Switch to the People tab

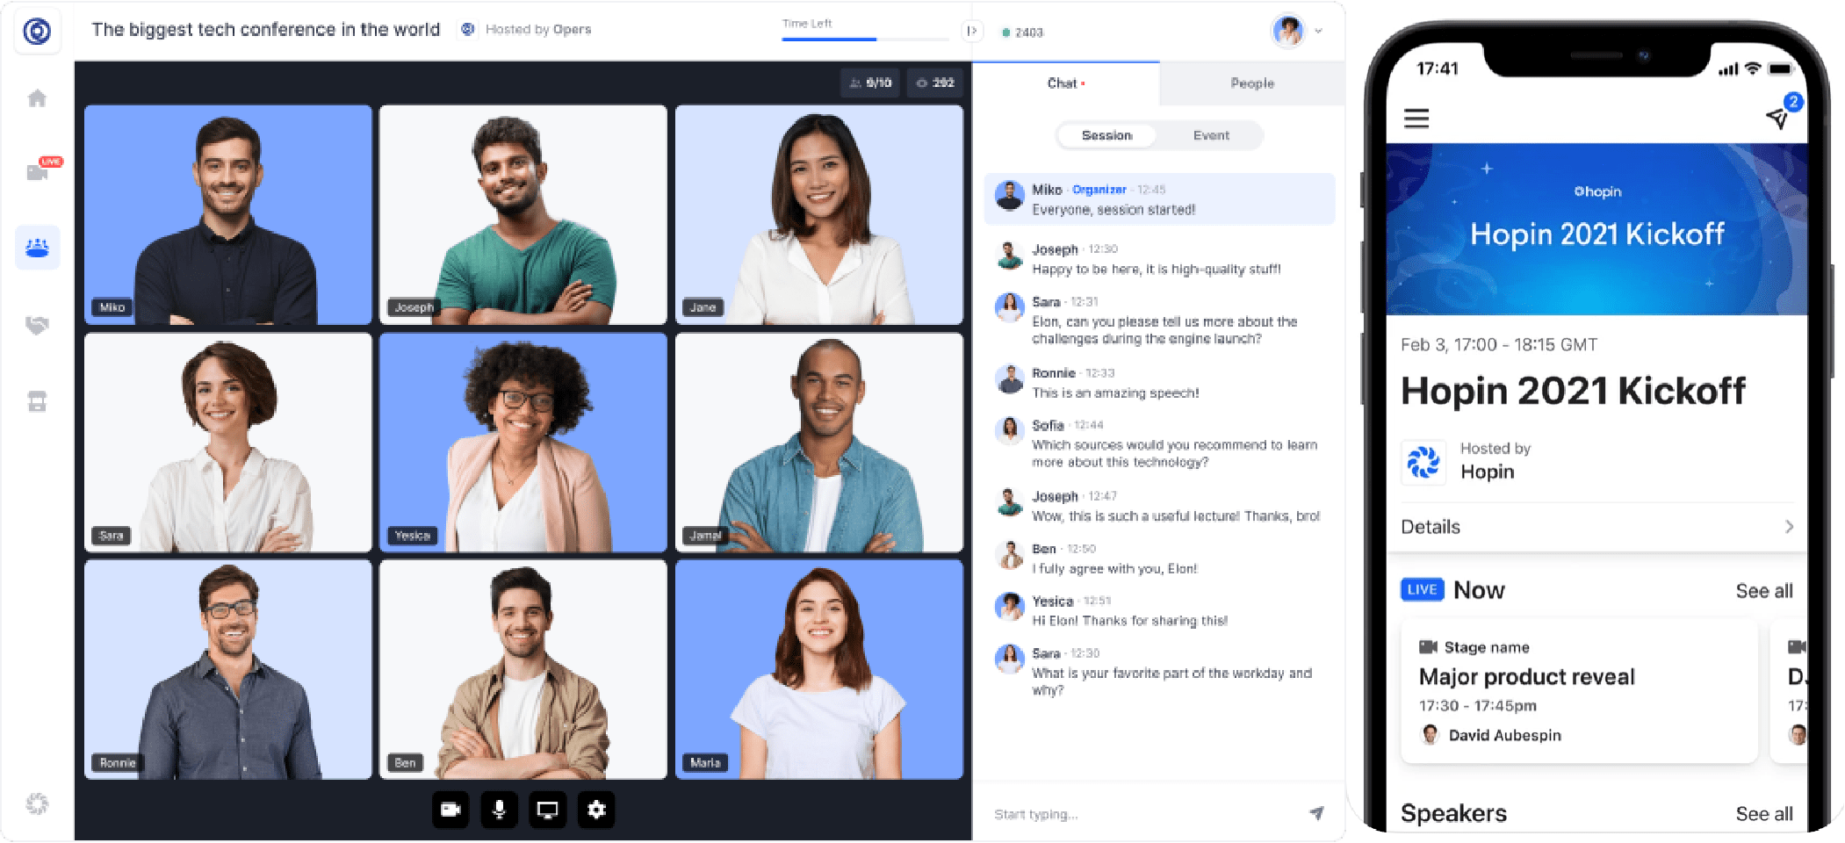pos(1252,83)
